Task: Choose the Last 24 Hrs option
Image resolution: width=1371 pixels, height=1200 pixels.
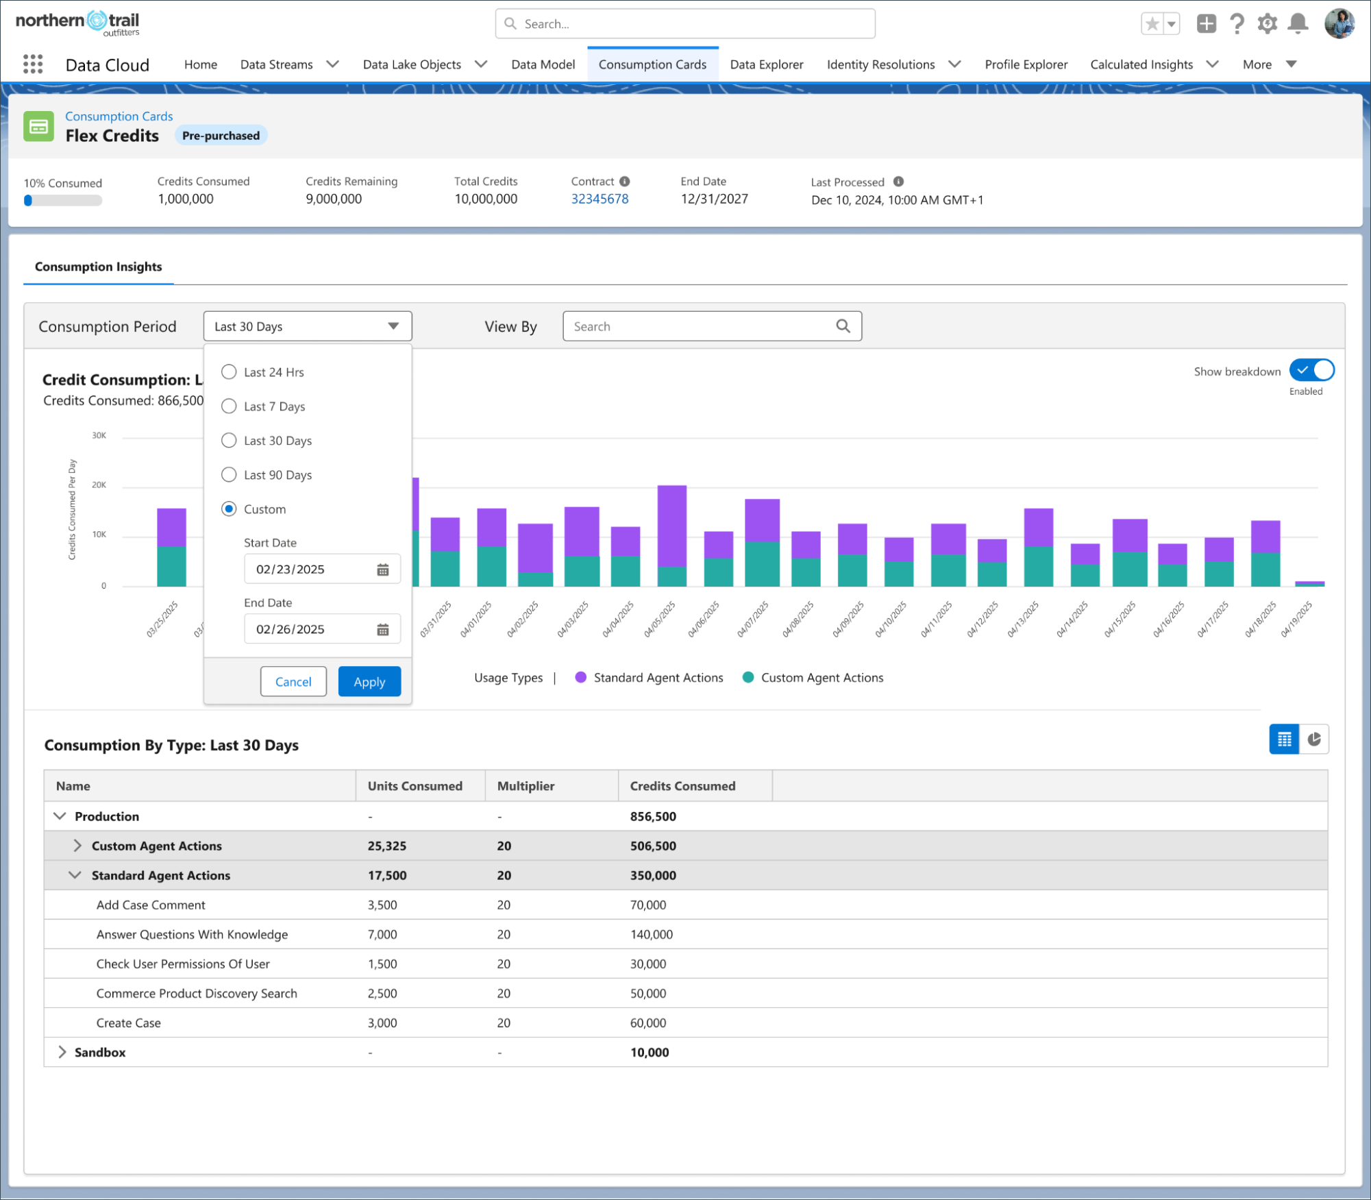Action: pyautogui.click(x=229, y=371)
